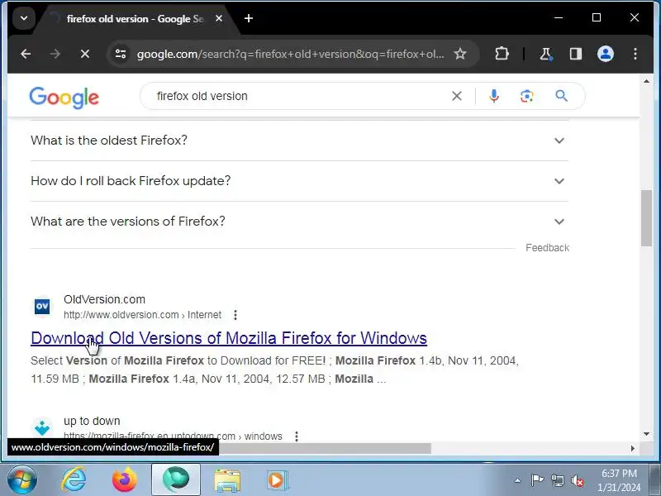The height and width of the screenshot is (496, 661).
Task: Open the Extensions puzzle icon
Action: coord(502,54)
